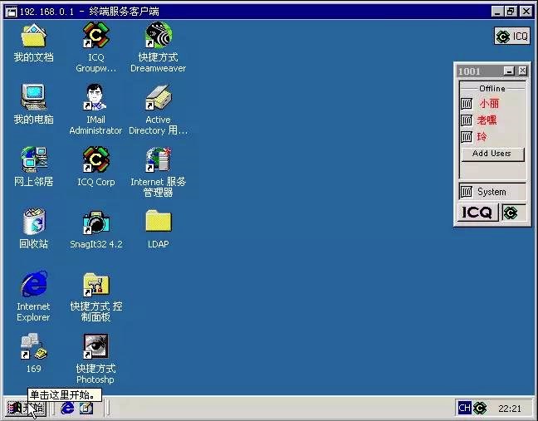This screenshot has height=421, width=538.
Task: Open the IMail Administrator icon
Action: pyautogui.click(x=95, y=99)
